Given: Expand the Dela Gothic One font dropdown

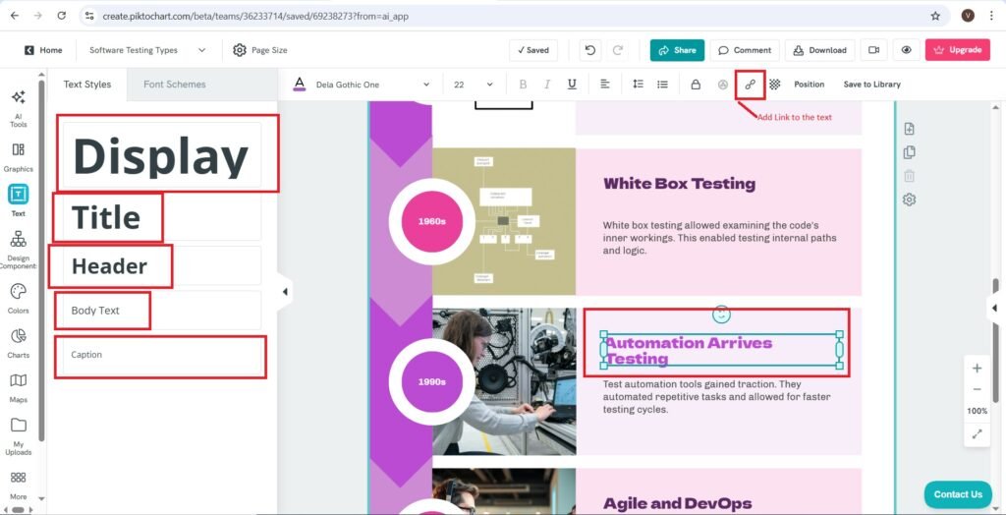Looking at the screenshot, I should 425,85.
